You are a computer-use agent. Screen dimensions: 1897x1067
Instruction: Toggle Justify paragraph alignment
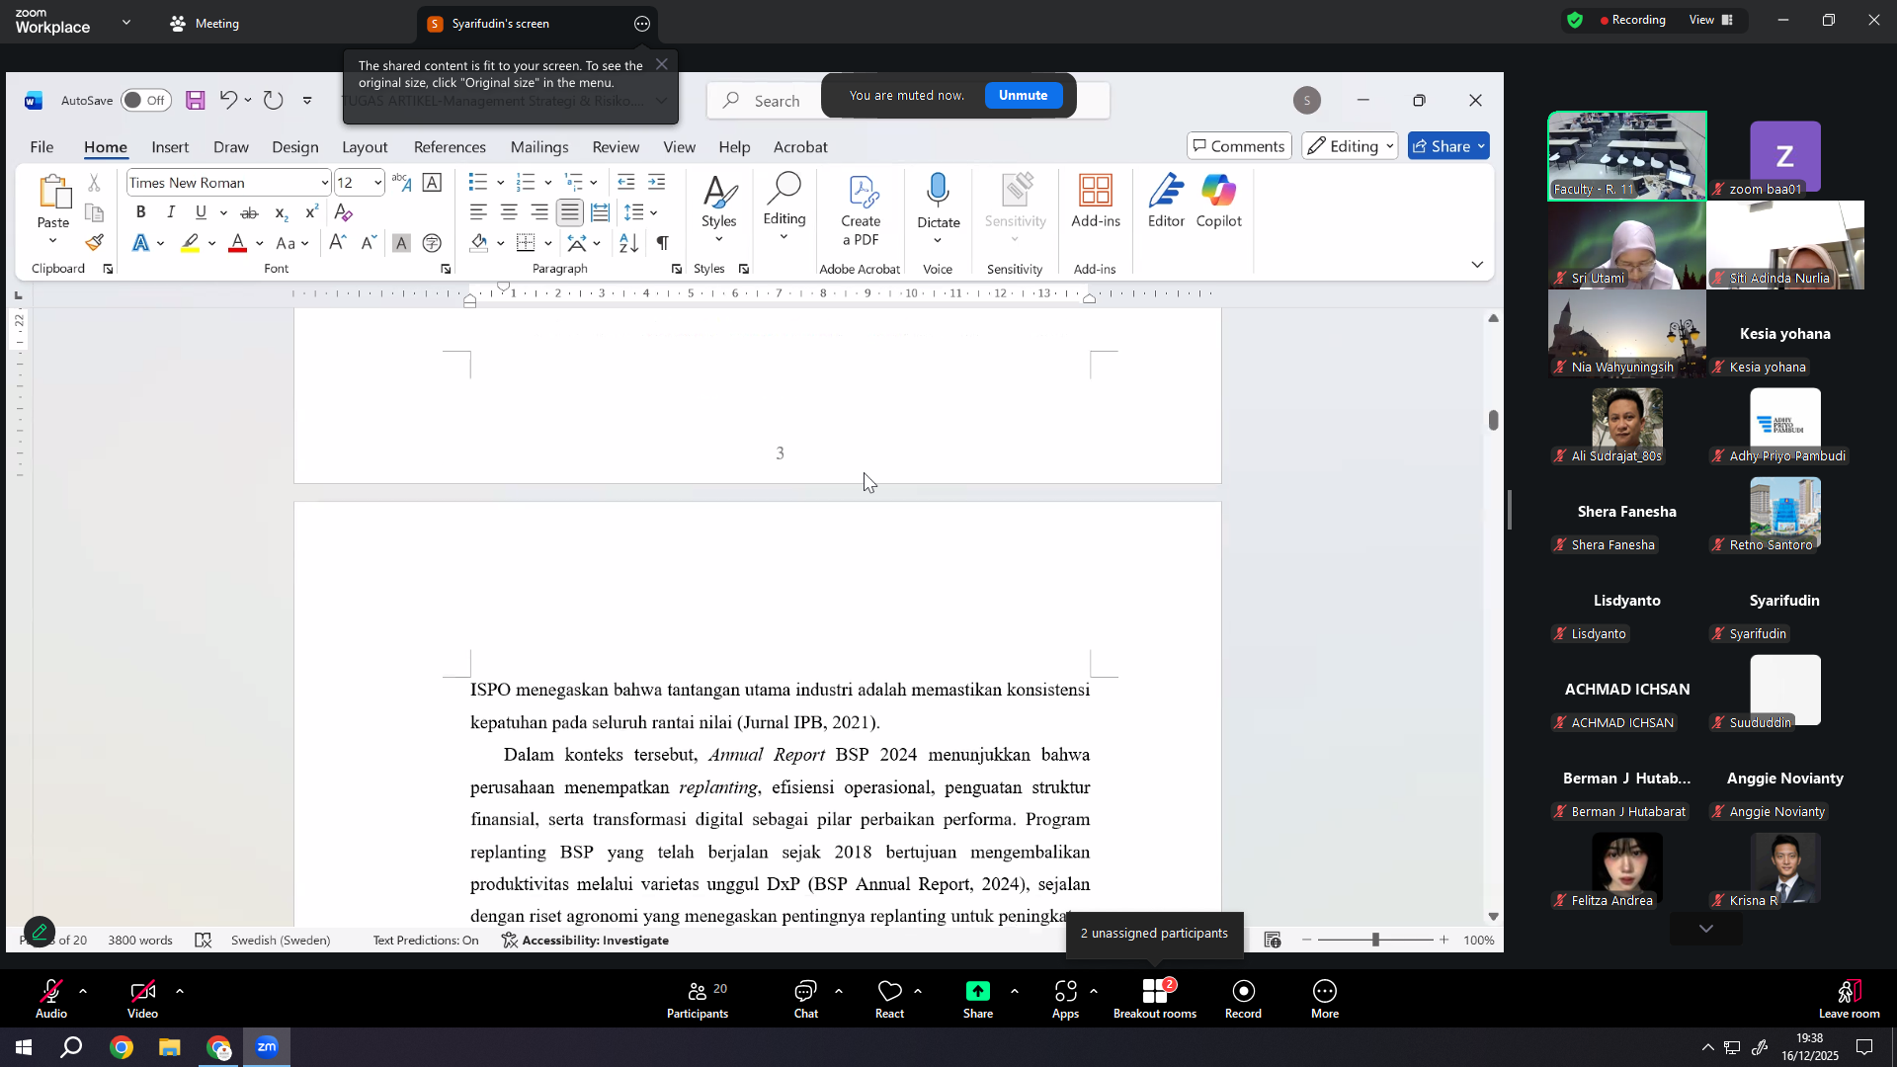click(x=570, y=212)
